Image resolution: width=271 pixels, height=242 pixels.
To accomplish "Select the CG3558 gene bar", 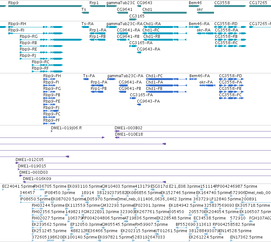I will (x=230, y=6).
